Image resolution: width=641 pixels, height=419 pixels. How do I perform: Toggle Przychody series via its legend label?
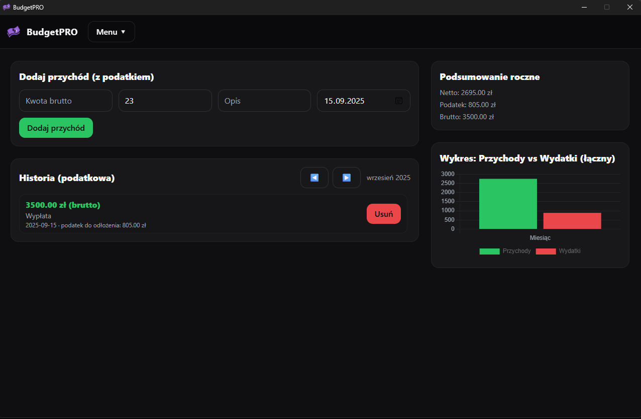[x=516, y=251]
